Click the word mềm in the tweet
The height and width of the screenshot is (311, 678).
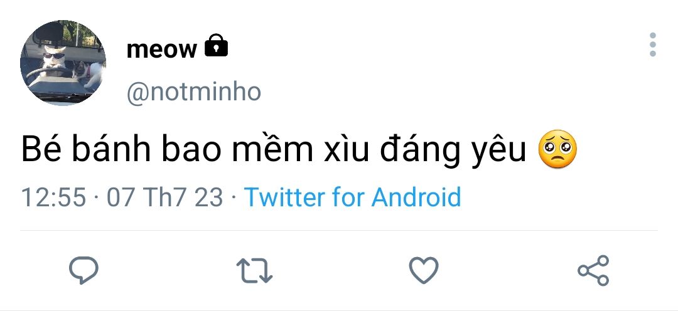tap(272, 147)
